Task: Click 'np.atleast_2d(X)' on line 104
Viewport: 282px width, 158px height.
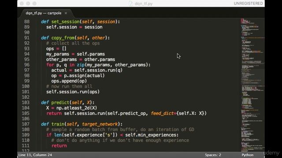Action: click(77, 108)
